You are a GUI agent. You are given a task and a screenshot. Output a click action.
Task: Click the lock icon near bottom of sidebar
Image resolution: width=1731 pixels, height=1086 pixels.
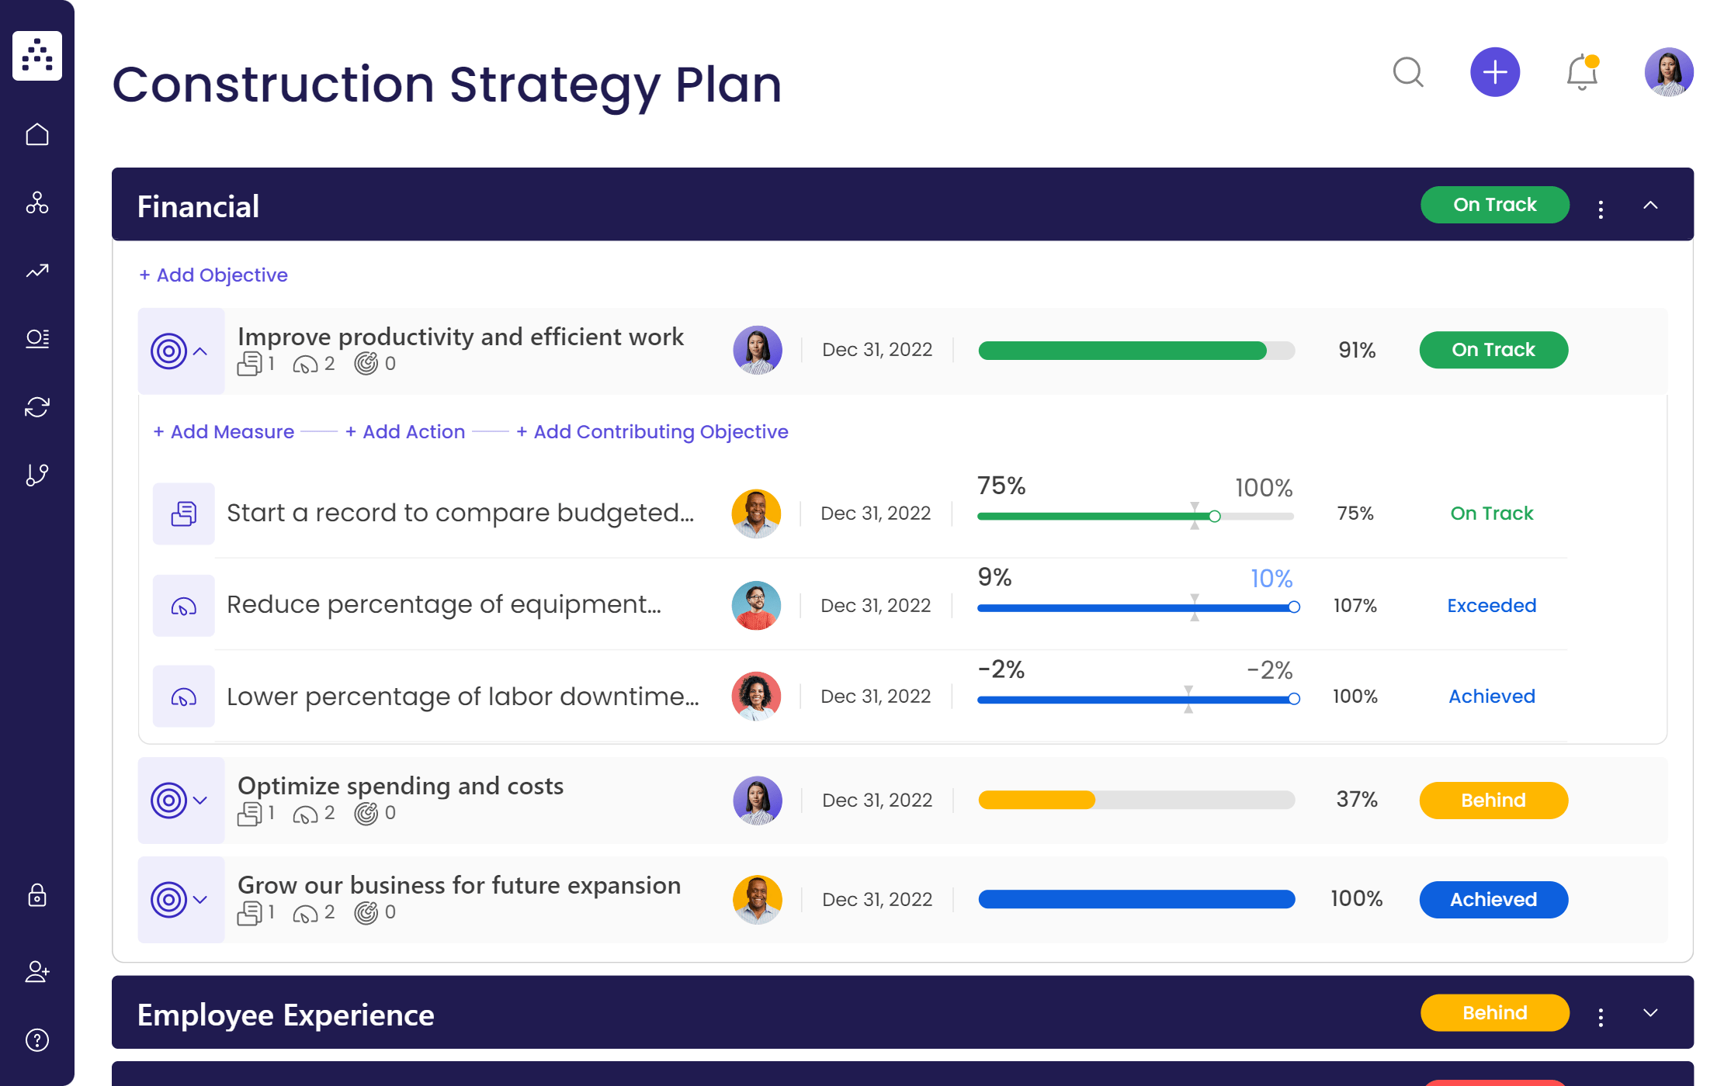point(36,897)
